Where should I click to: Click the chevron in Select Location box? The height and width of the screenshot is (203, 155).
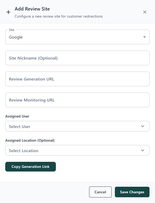(143, 150)
